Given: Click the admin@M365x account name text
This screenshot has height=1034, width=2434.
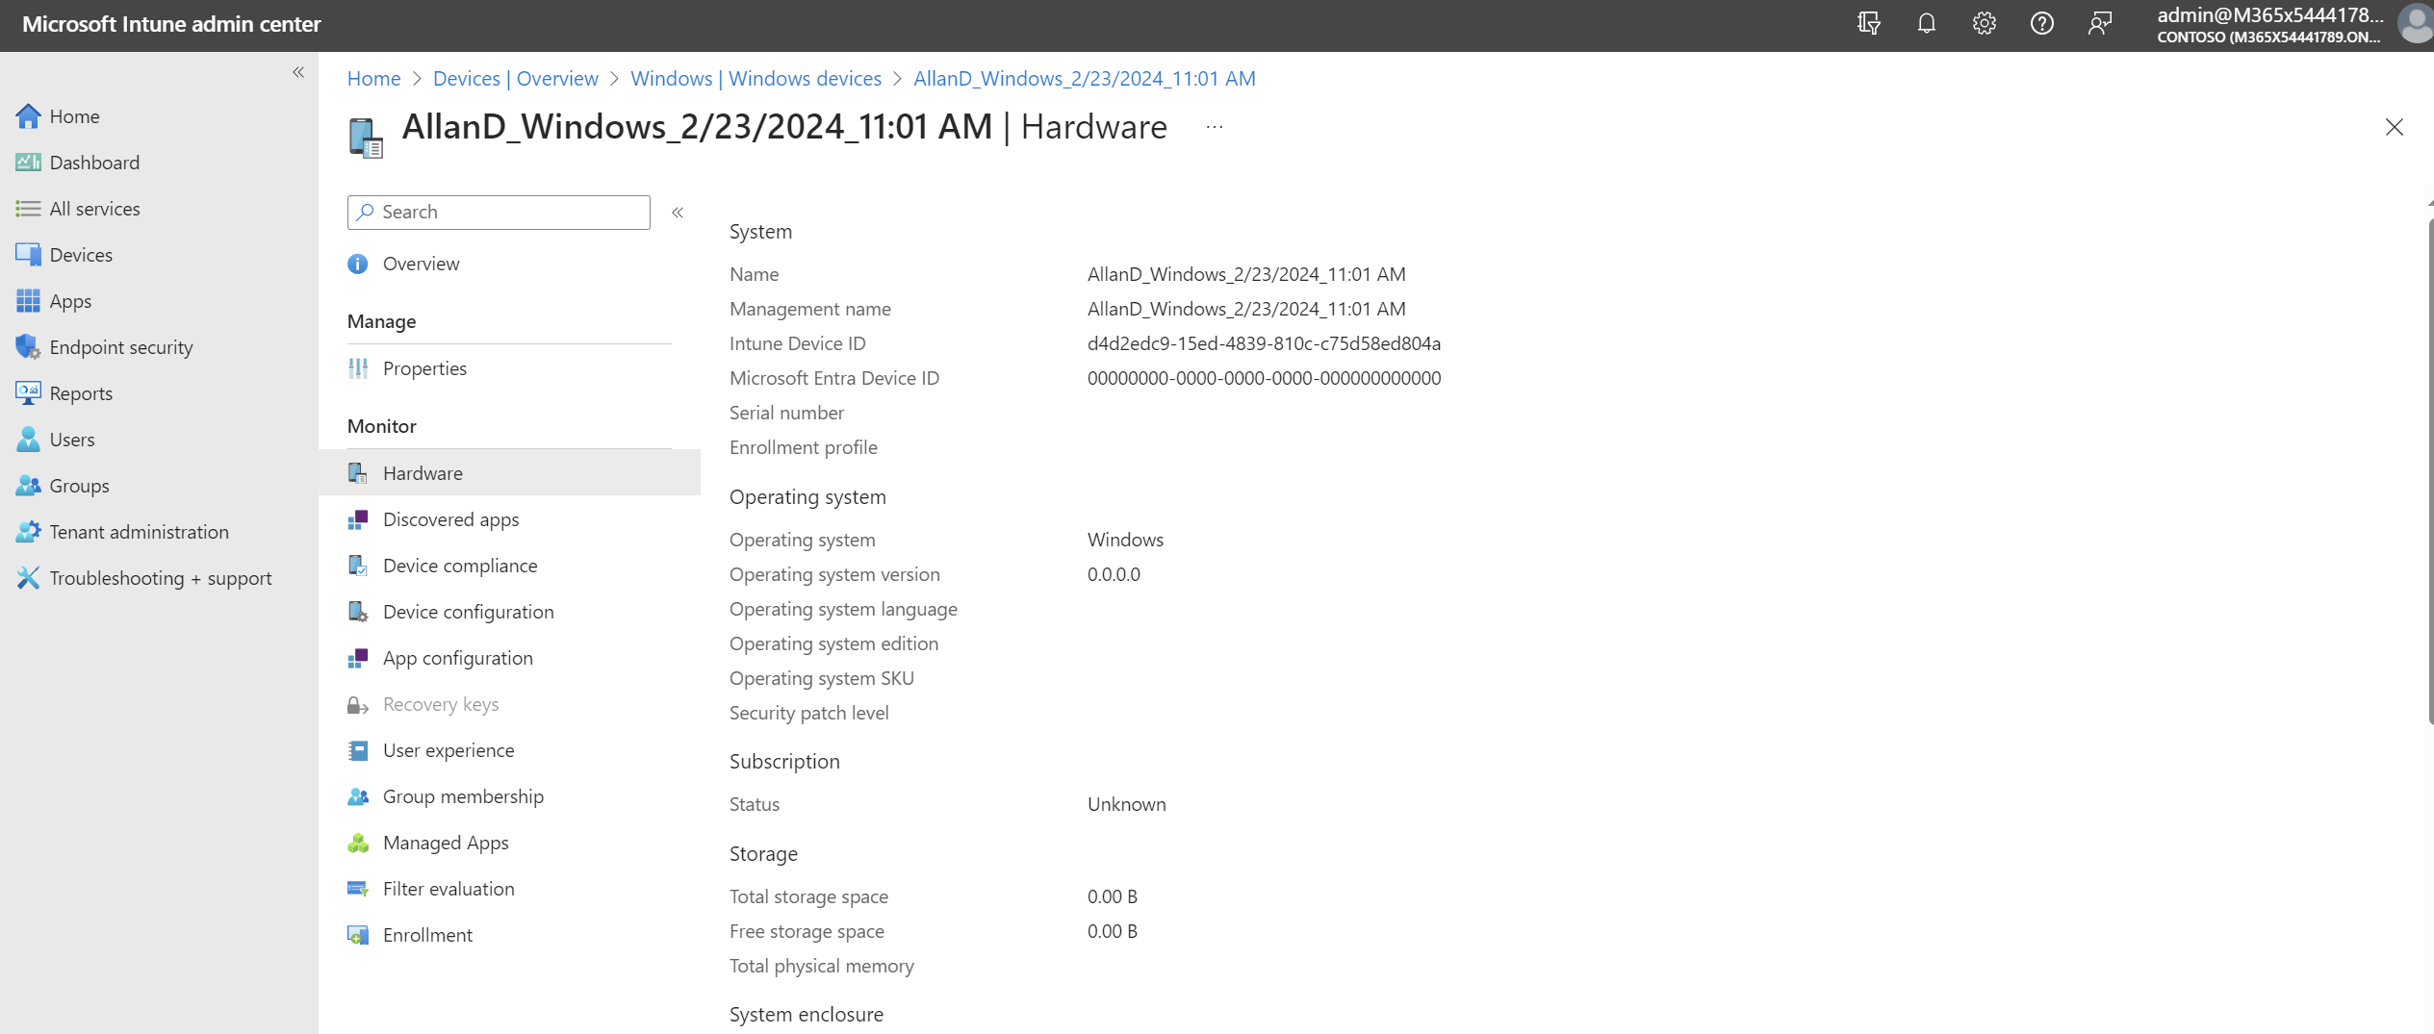Looking at the screenshot, I should (x=2269, y=14).
